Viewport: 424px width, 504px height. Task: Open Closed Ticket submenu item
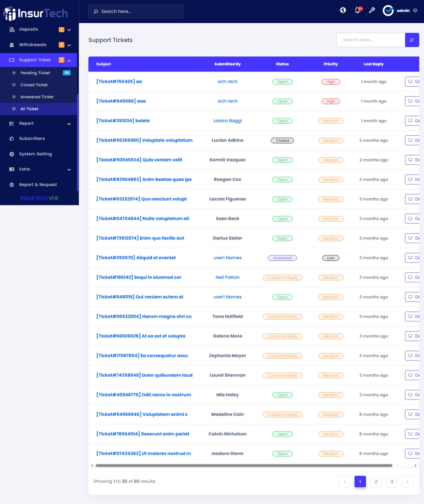pyautogui.click(x=38, y=85)
